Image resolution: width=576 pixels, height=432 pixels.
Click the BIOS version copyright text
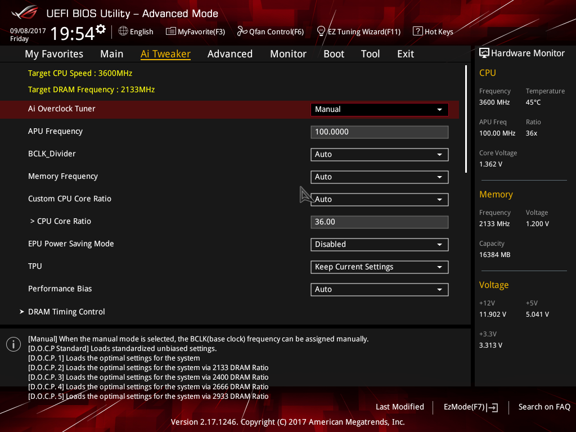click(287, 422)
